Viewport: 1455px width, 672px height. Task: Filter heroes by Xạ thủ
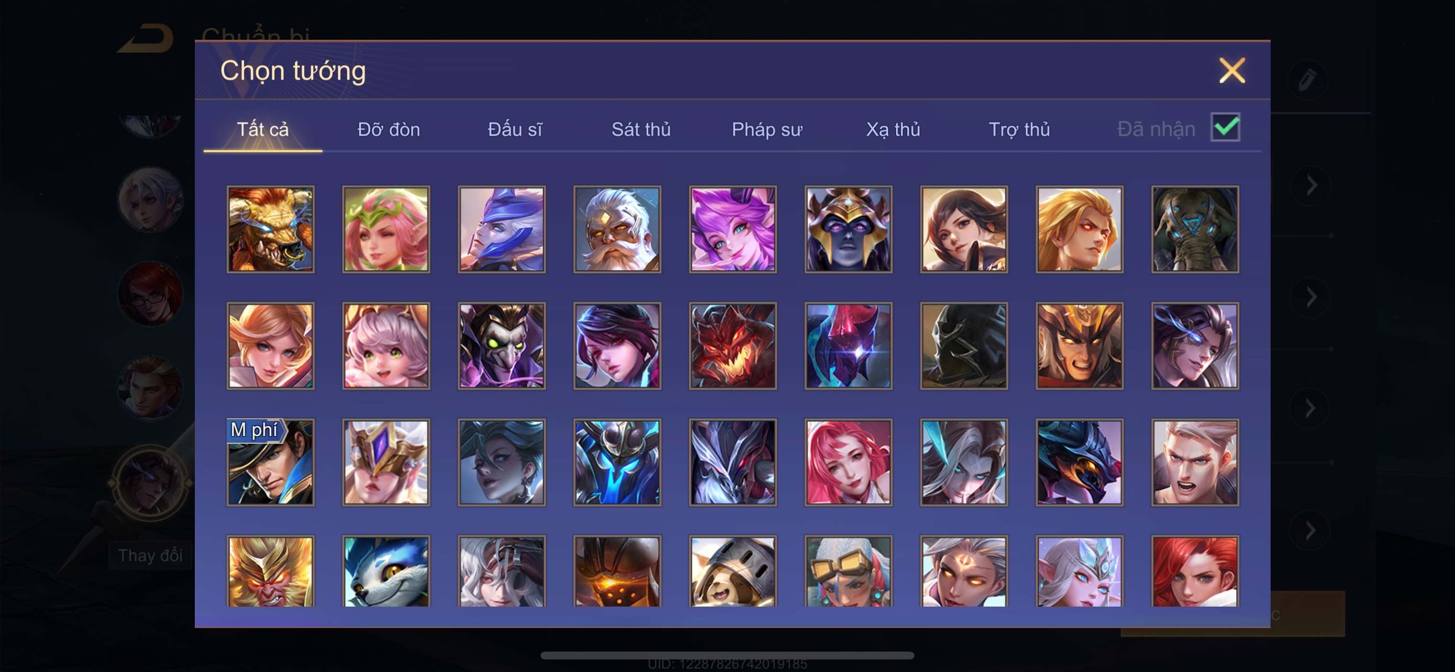coord(893,129)
